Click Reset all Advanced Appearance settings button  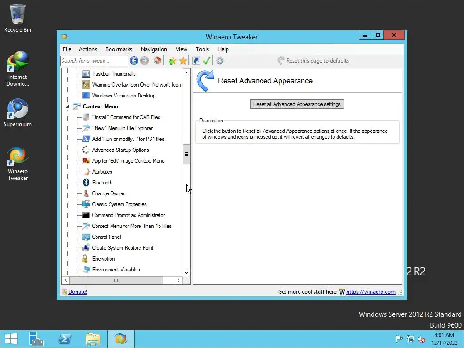click(x=297, y=104)
